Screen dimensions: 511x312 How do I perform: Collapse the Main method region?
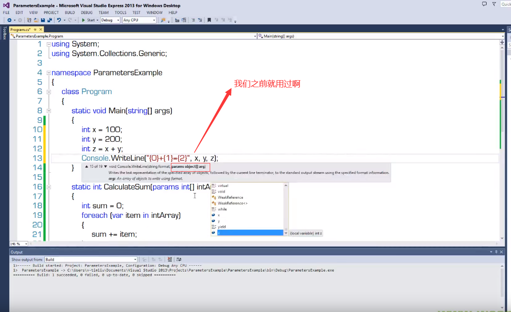click(x=48, y=111)
